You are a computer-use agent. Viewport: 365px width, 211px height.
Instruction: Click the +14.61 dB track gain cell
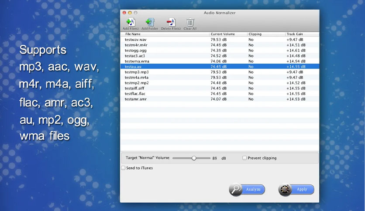click(x=296, y=51)
